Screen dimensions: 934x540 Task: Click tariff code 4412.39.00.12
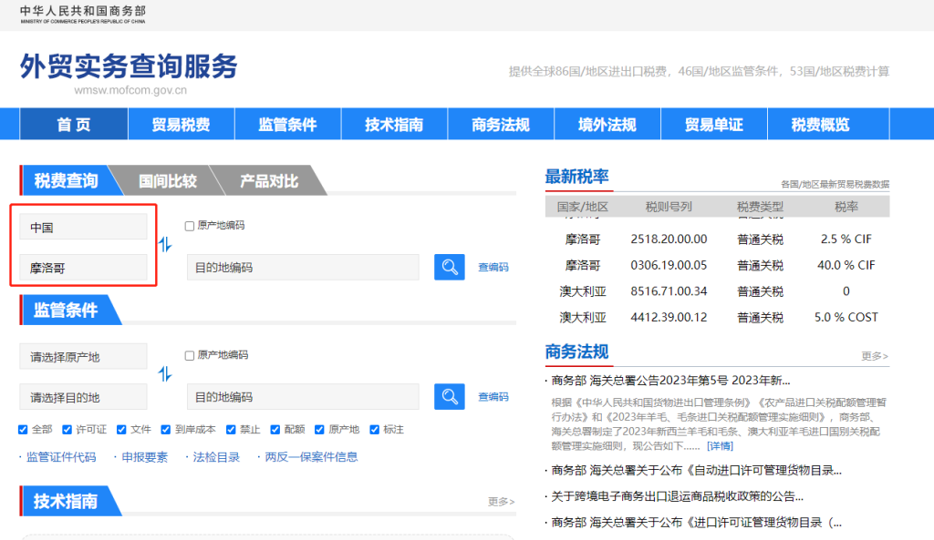point(669,318)
